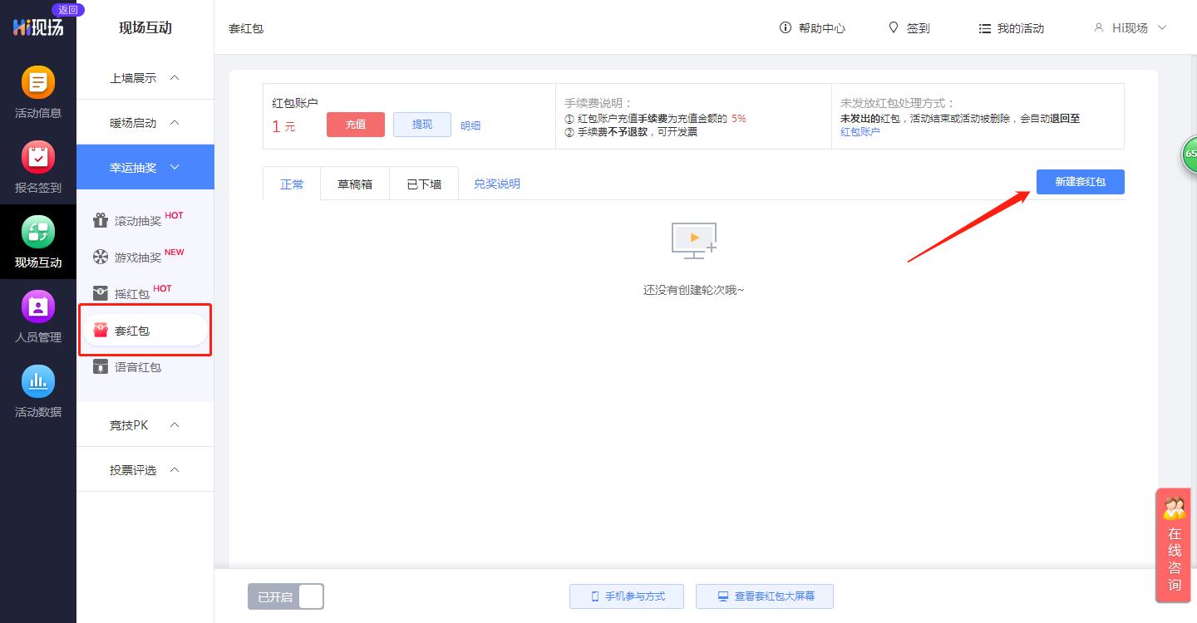Viewport: 1197px width, 623px height.
Task: Open 游戏抽奖 marked NEW
Action: [x=135, y=257]
